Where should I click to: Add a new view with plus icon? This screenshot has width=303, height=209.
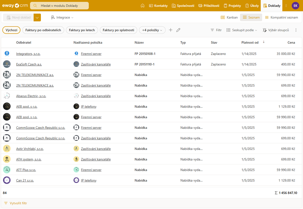pos(171,30)
